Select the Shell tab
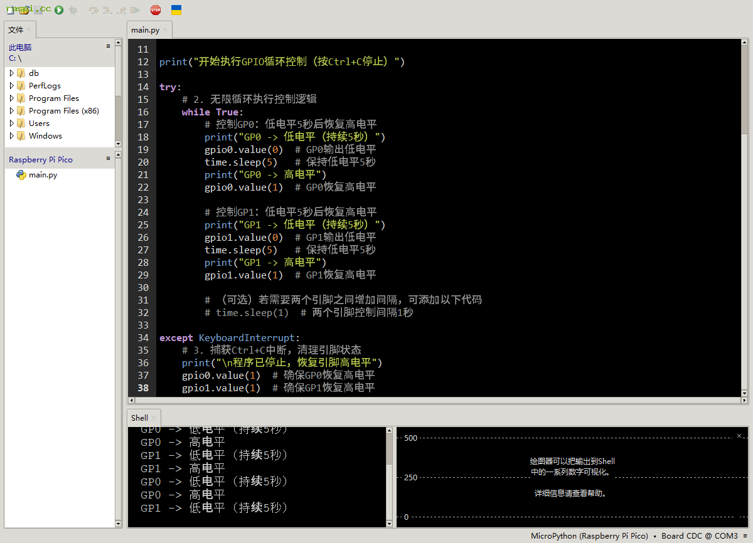Viewport: 753px width, 543px height. [x=139, y=418]
